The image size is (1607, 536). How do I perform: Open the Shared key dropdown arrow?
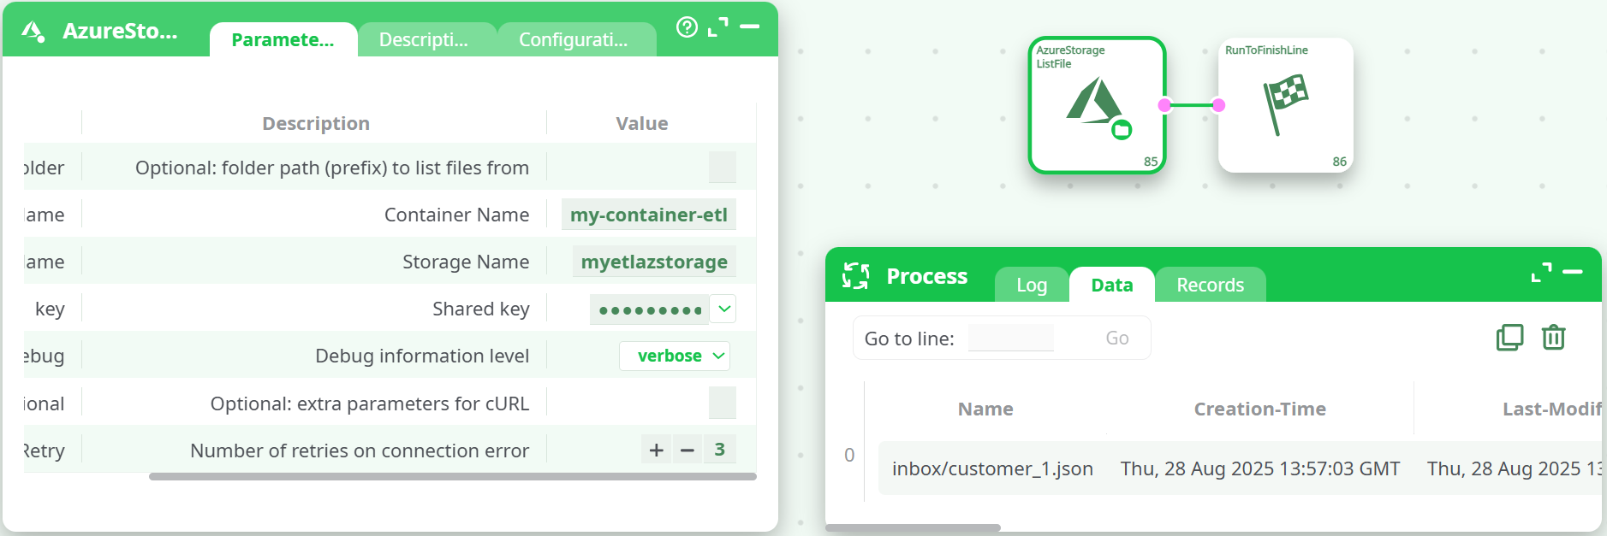click(x=724, y=309)
